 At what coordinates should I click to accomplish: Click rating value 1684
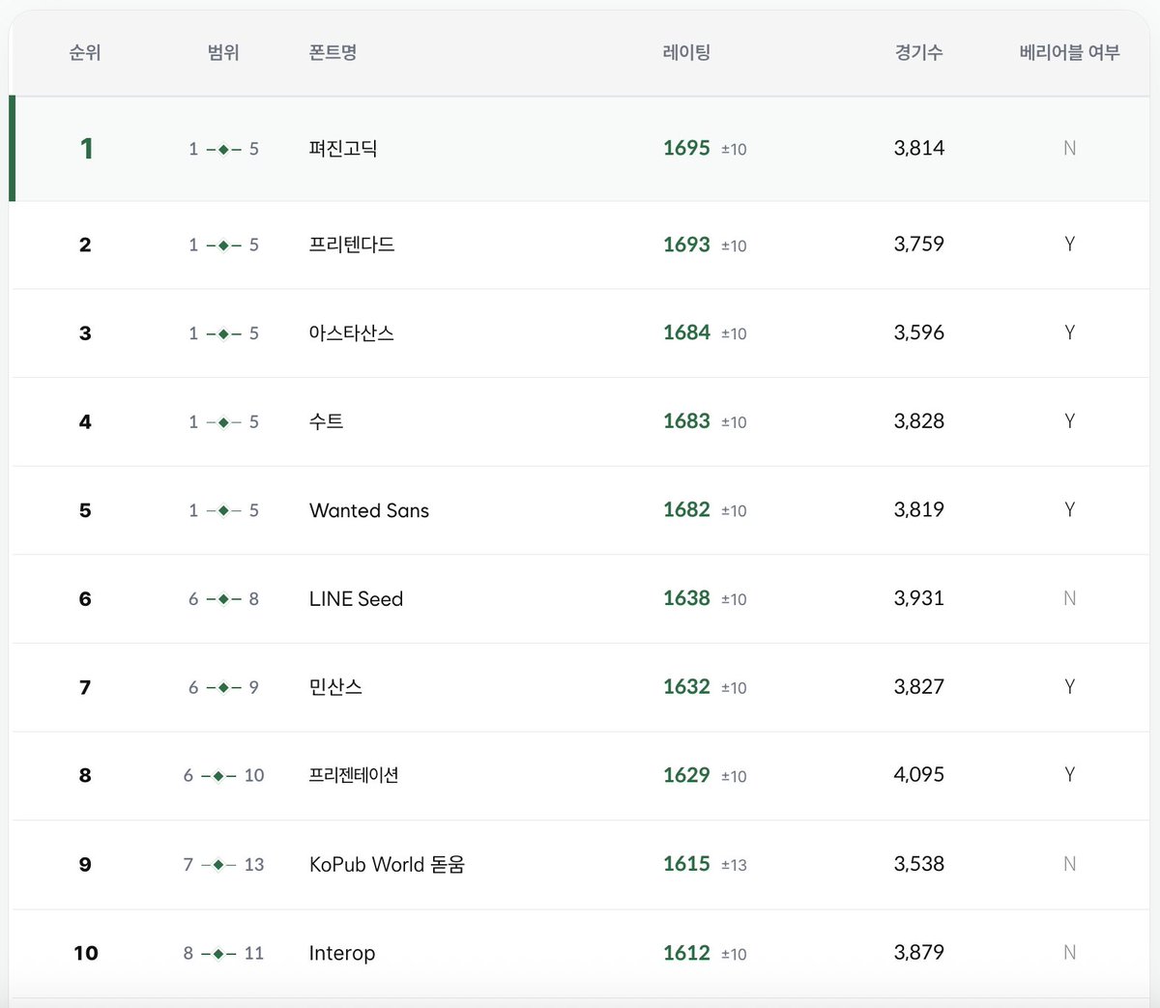[686, 332]
